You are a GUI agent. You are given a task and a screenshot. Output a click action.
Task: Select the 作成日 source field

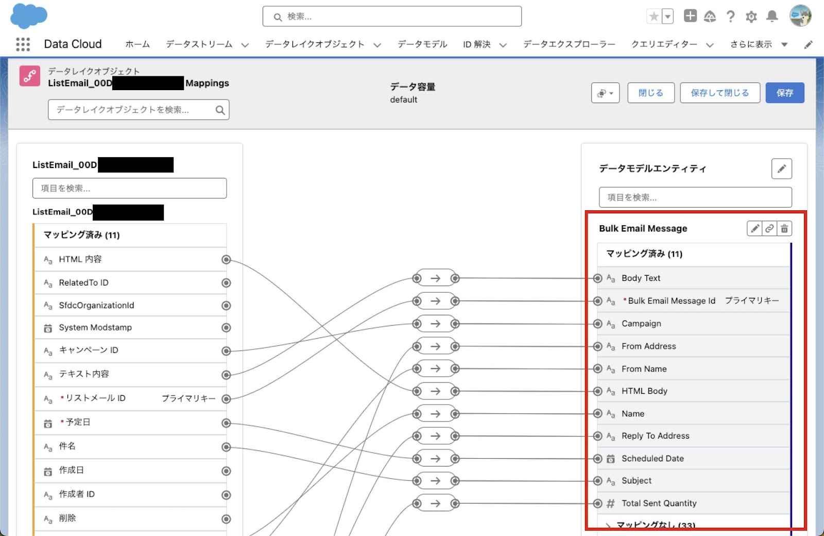point(131,471)
